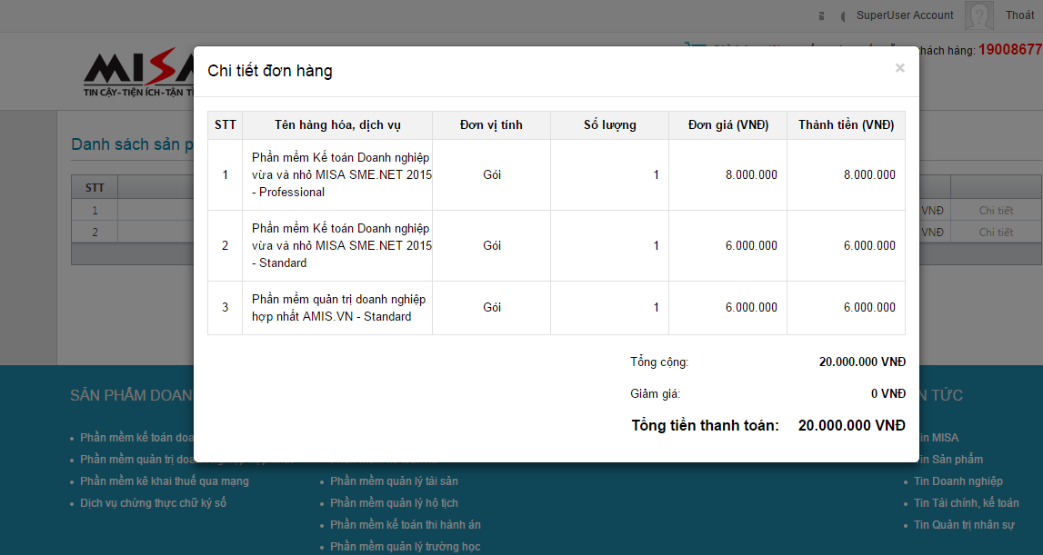The height and width of the screenshot is (555, 1043).
Task: Open Phần mềm quản lý hộ tịch link
Action: pos(394,503)
